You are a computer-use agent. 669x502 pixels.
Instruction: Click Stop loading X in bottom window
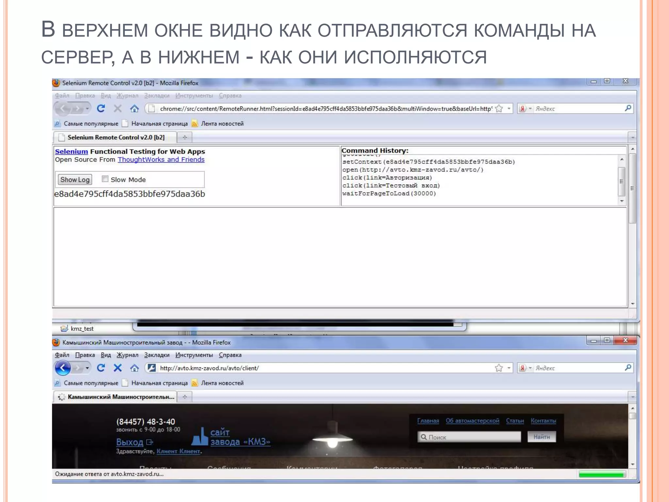[118, 368]
